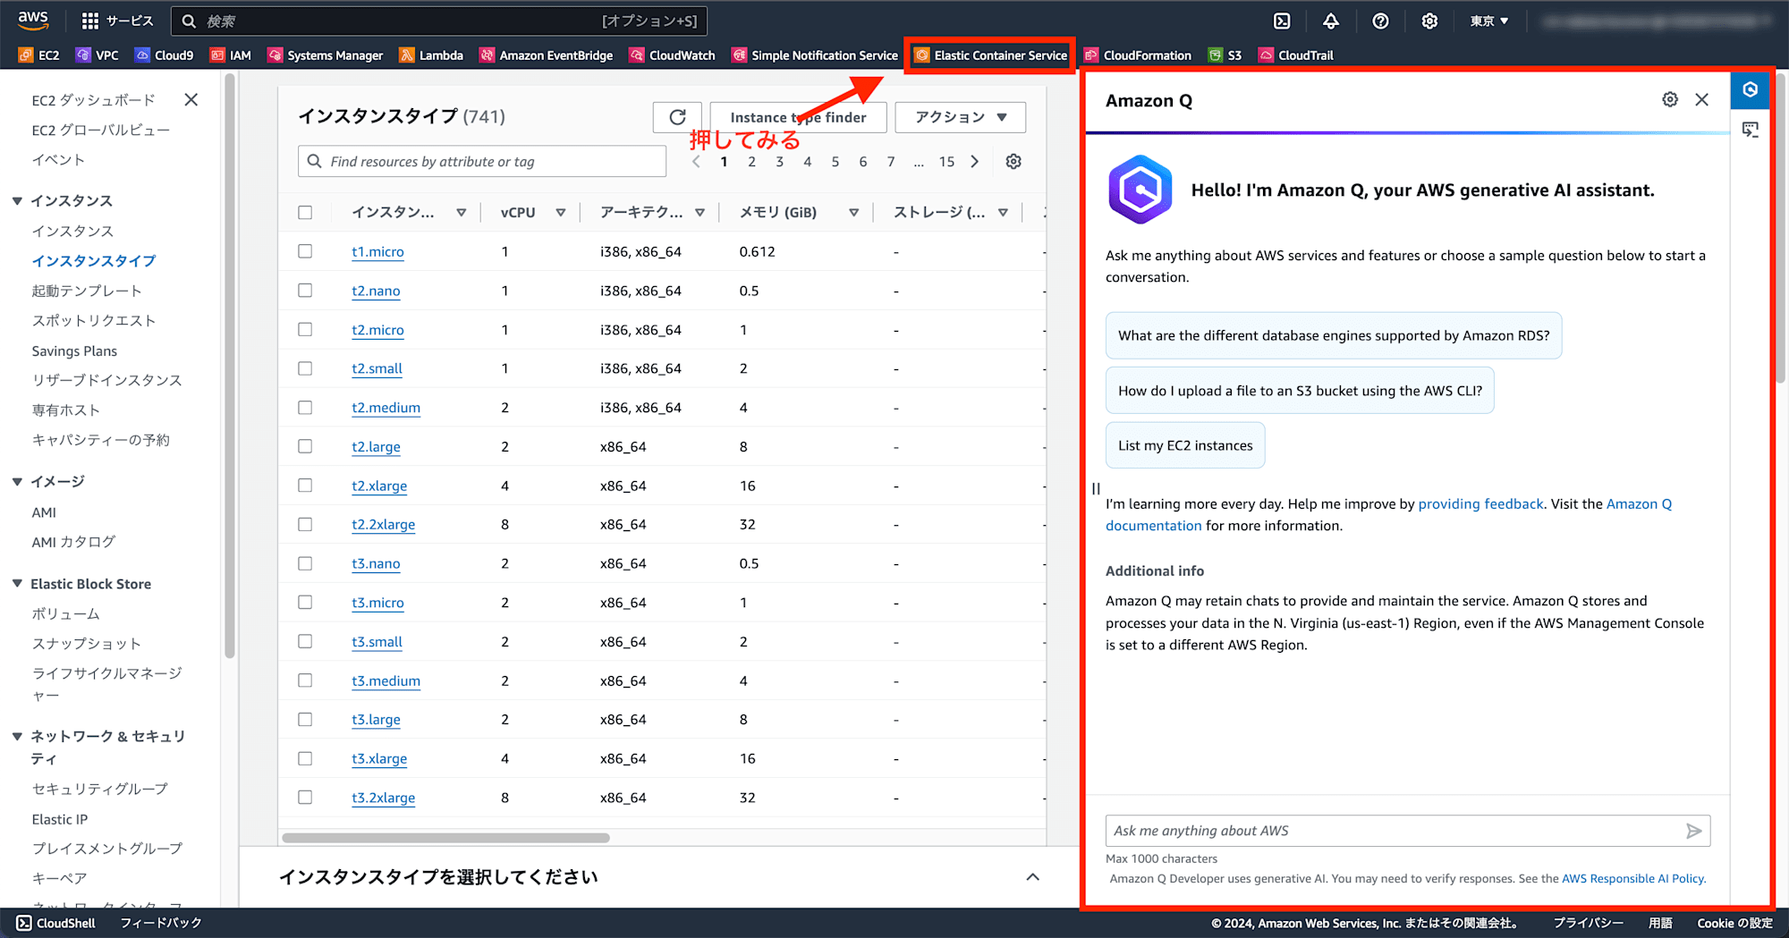Open the notifications bell
Screen dimensions: 1789x938
coord(1331,21)
